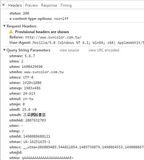Select the Referer header URL value
The image size is (144, 160).
53,37
